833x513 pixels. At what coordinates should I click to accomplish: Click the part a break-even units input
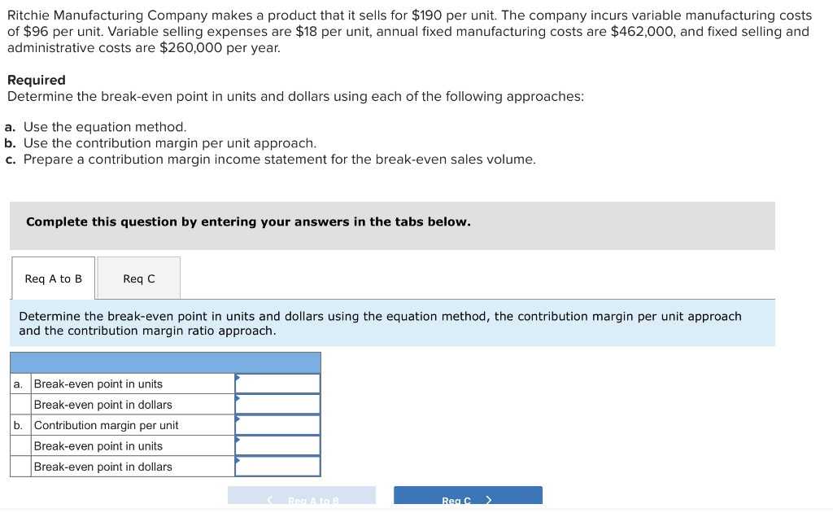[278, 384]
